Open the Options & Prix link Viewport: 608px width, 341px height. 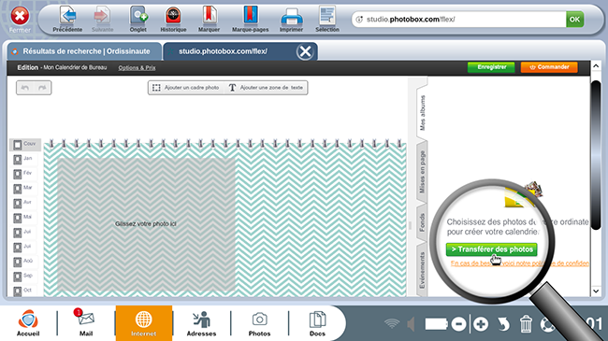point(137,68)
